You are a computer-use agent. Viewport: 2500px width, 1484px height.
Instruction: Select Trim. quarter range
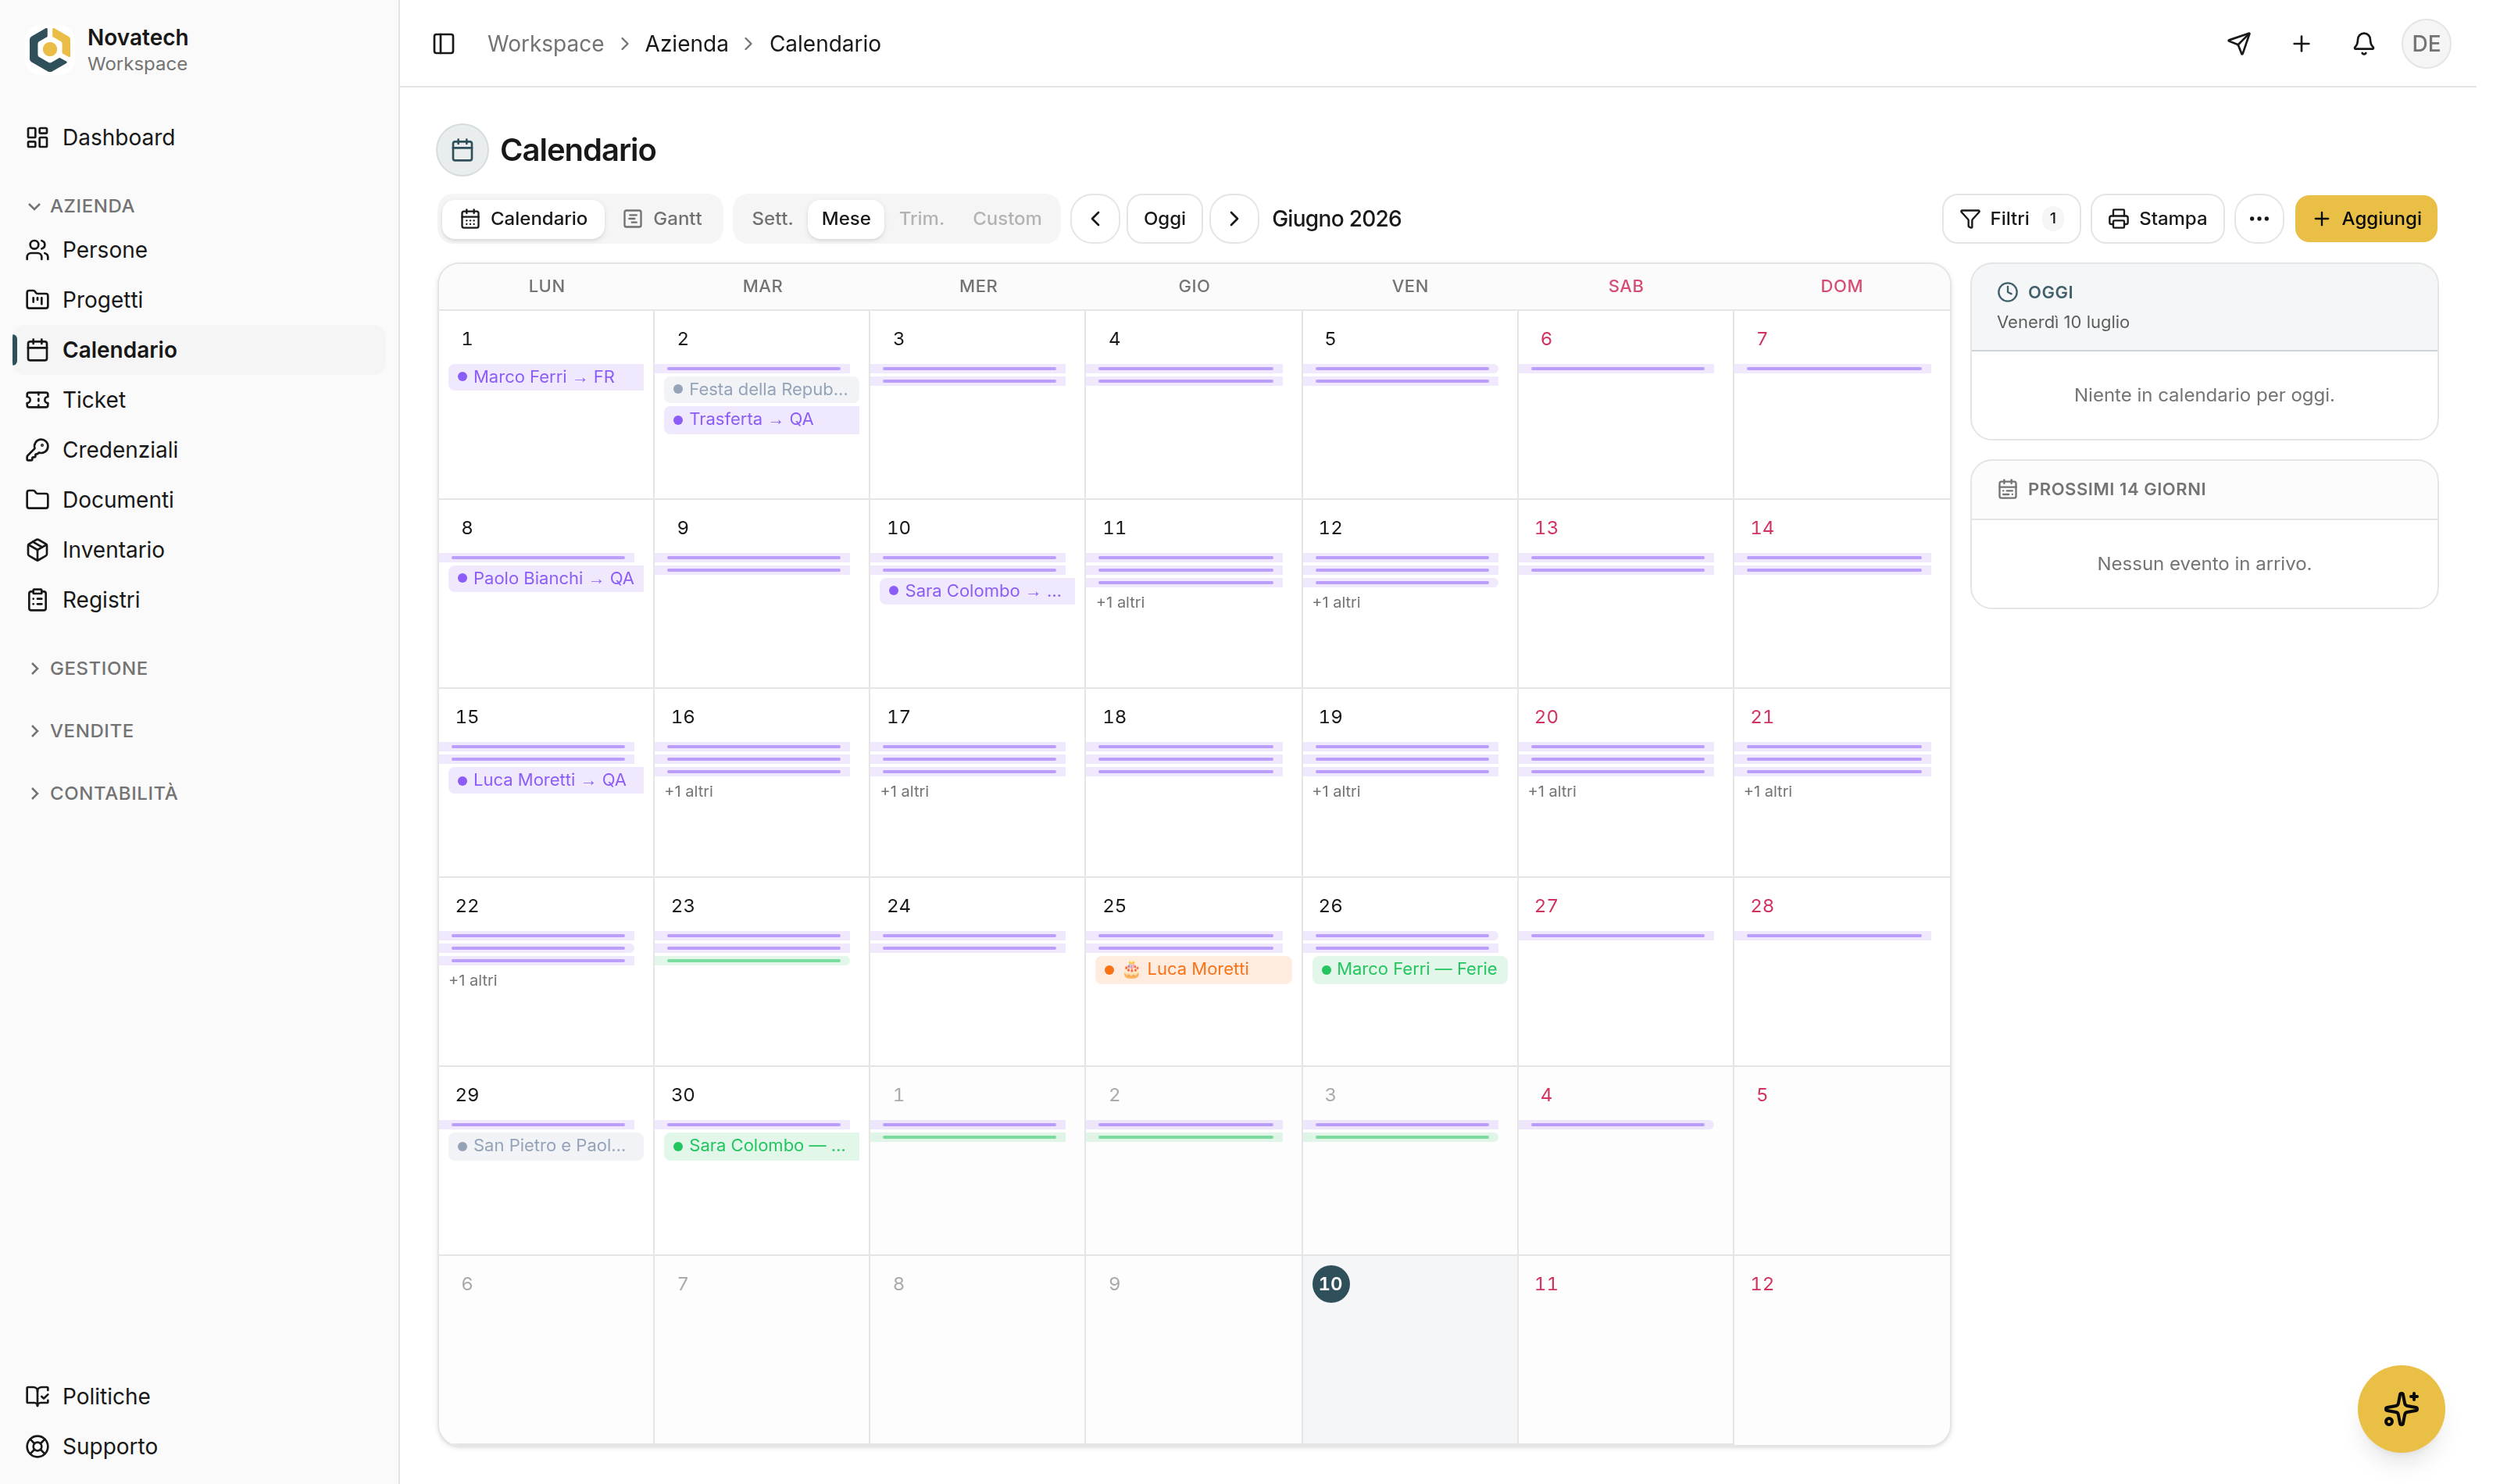point(921,219)
